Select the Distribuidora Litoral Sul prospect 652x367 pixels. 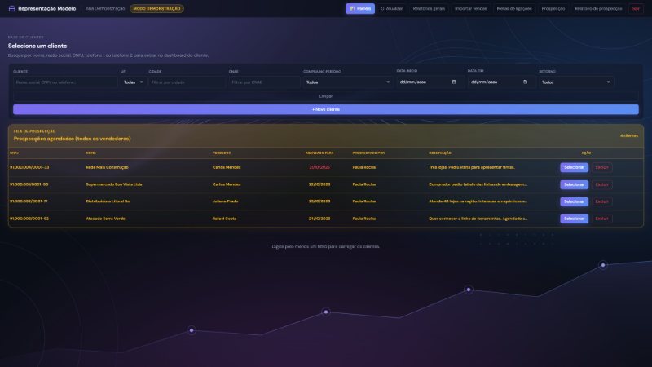click(x=574, y=201)
